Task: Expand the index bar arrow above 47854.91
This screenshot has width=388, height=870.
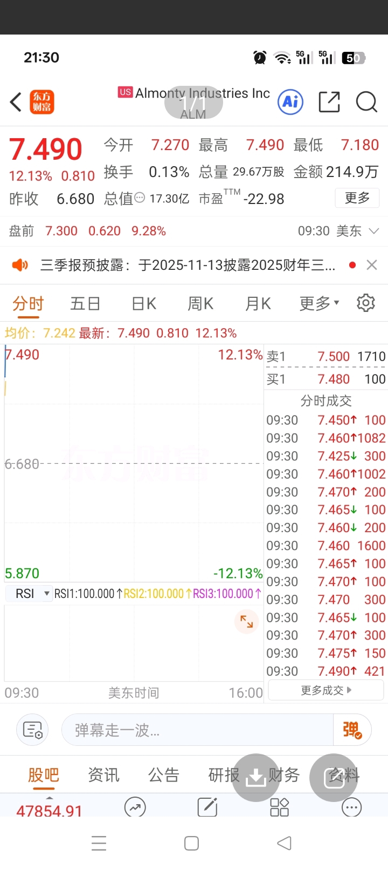Action: [49, 797]
